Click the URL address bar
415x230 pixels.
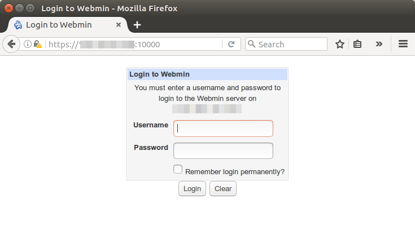click(186, 44)
